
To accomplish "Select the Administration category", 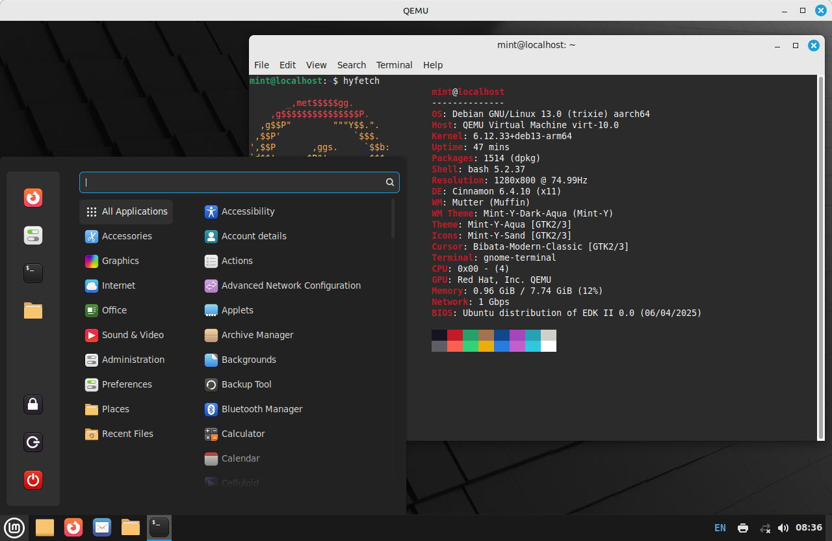I will pyautogui.click(x=126, y=360).
